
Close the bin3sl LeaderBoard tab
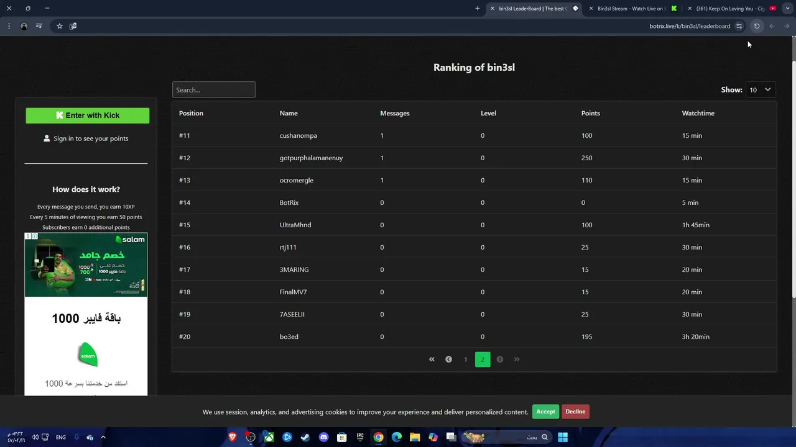493,8
